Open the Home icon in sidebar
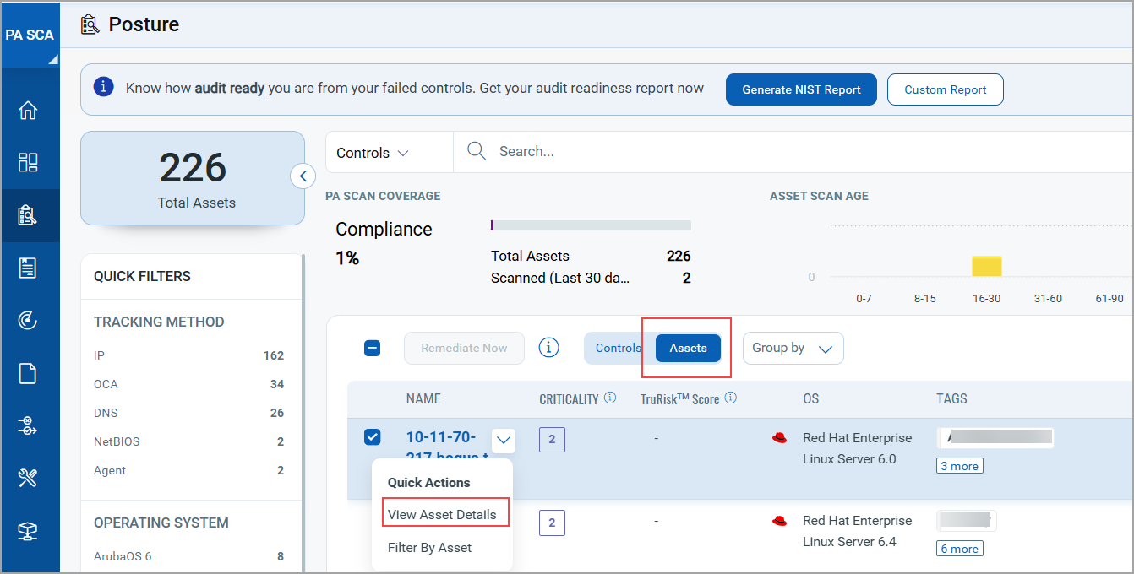 28,111
